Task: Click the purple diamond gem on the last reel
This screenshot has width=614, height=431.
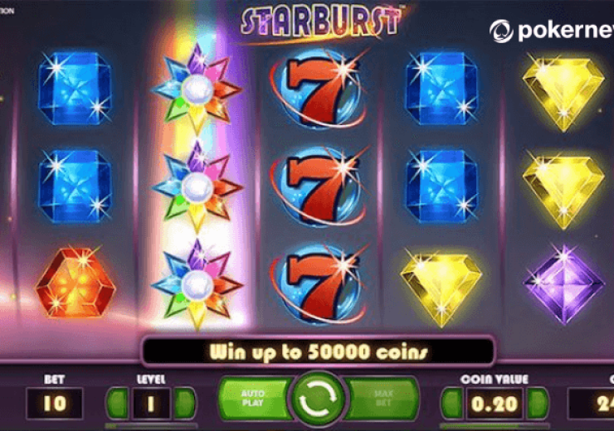Action: 564,284
